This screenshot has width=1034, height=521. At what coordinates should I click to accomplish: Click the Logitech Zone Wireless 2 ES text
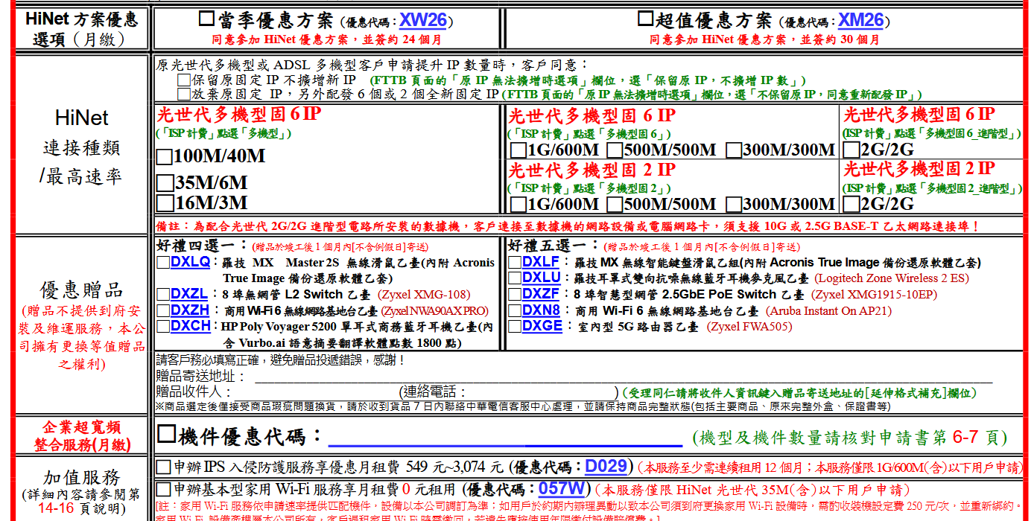pyautogui.click(x=891, y=279)
